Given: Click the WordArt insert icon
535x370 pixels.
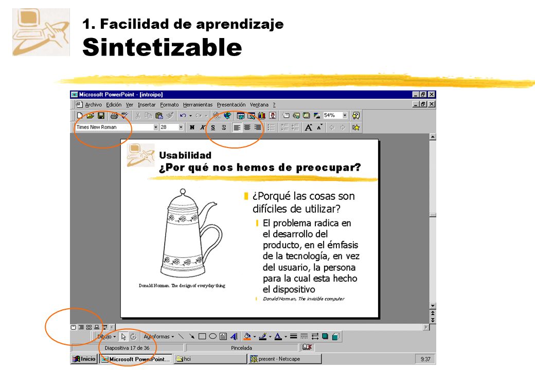Looking at the screenshot, I should click(234, 337).
